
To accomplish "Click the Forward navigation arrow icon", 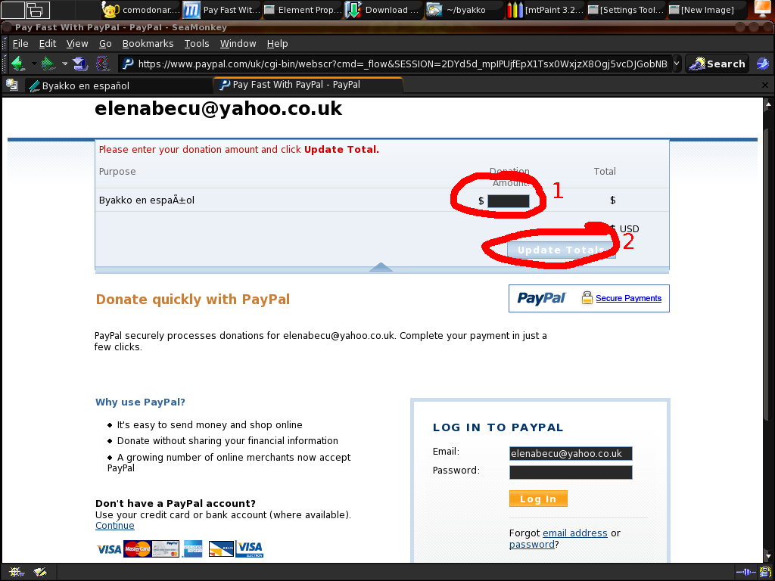I will (x=48, y=64).
